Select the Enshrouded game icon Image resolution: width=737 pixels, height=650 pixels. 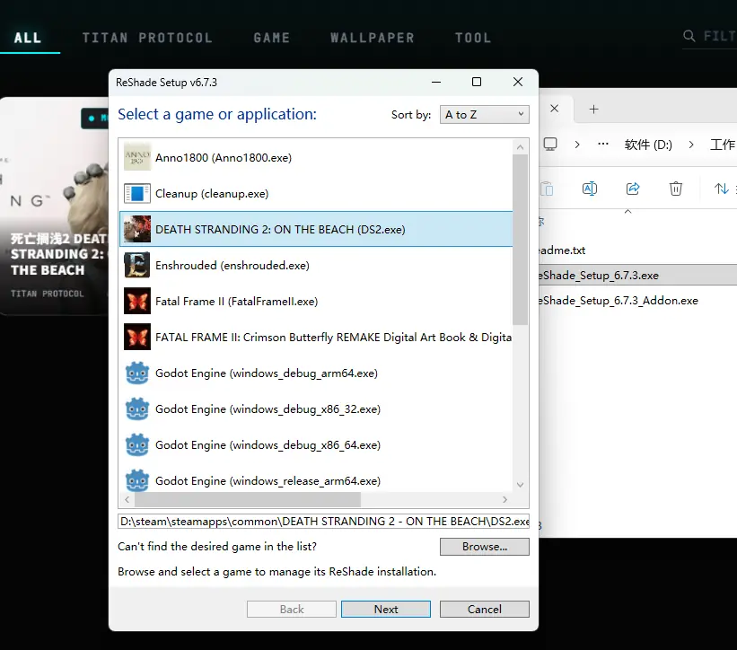coord(136,265)
